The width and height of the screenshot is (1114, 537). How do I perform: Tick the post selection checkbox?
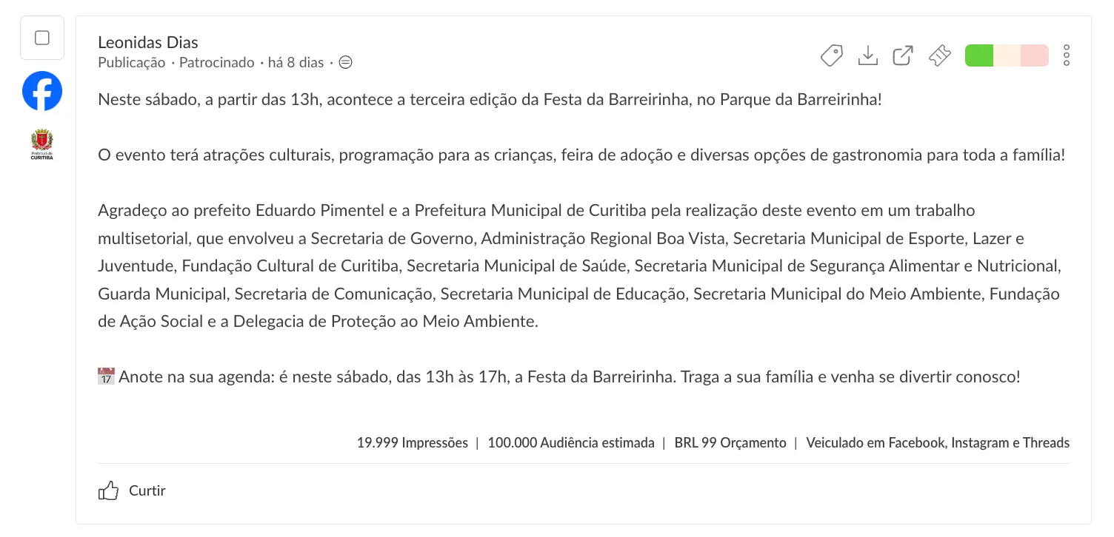click(42, 38)
